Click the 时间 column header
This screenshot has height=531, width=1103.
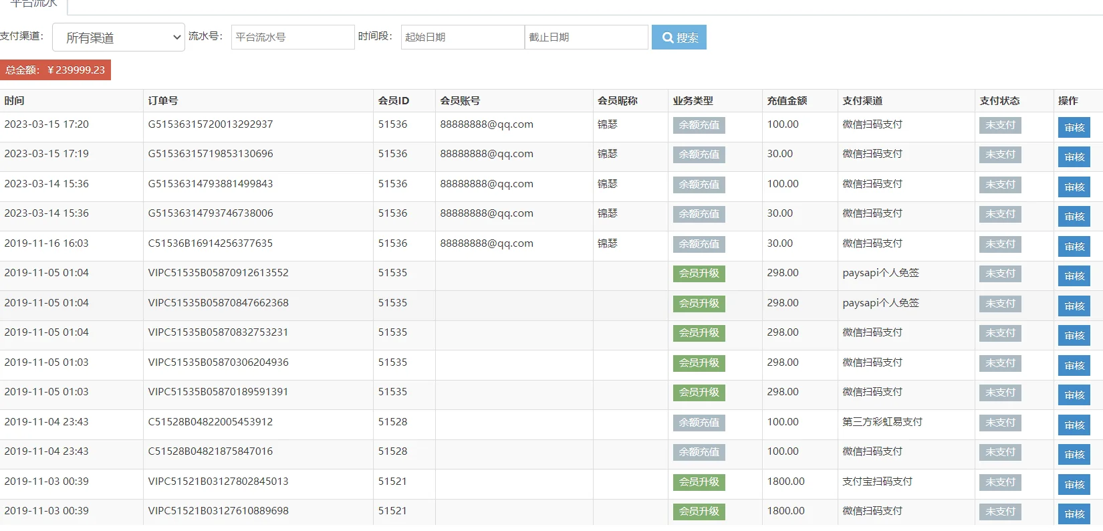click(x=15, y=101)
